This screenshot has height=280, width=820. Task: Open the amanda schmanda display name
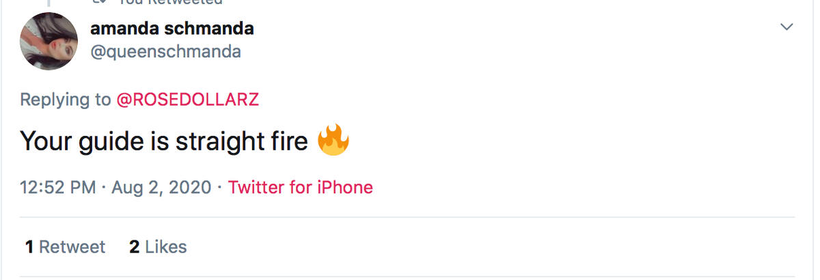(172, 29)
